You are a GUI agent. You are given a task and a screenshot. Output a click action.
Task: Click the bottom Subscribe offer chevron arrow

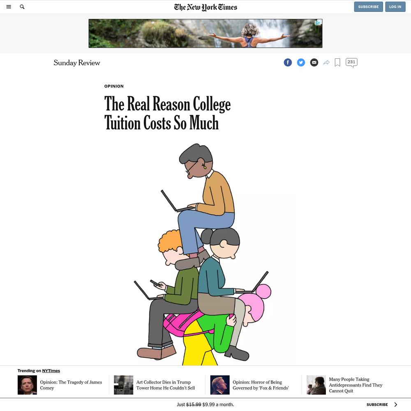[x=395, y=404]
